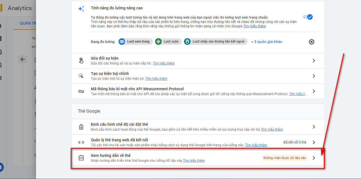Click the Định cấu hình chế độ cài đặt thẻ icon
361x179 pixels.
click(x=81, y=127)
